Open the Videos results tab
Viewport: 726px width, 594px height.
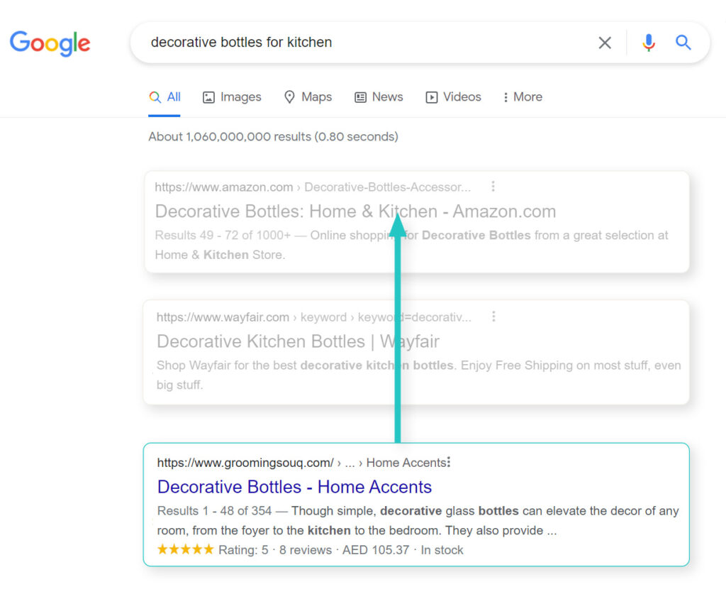453,97
